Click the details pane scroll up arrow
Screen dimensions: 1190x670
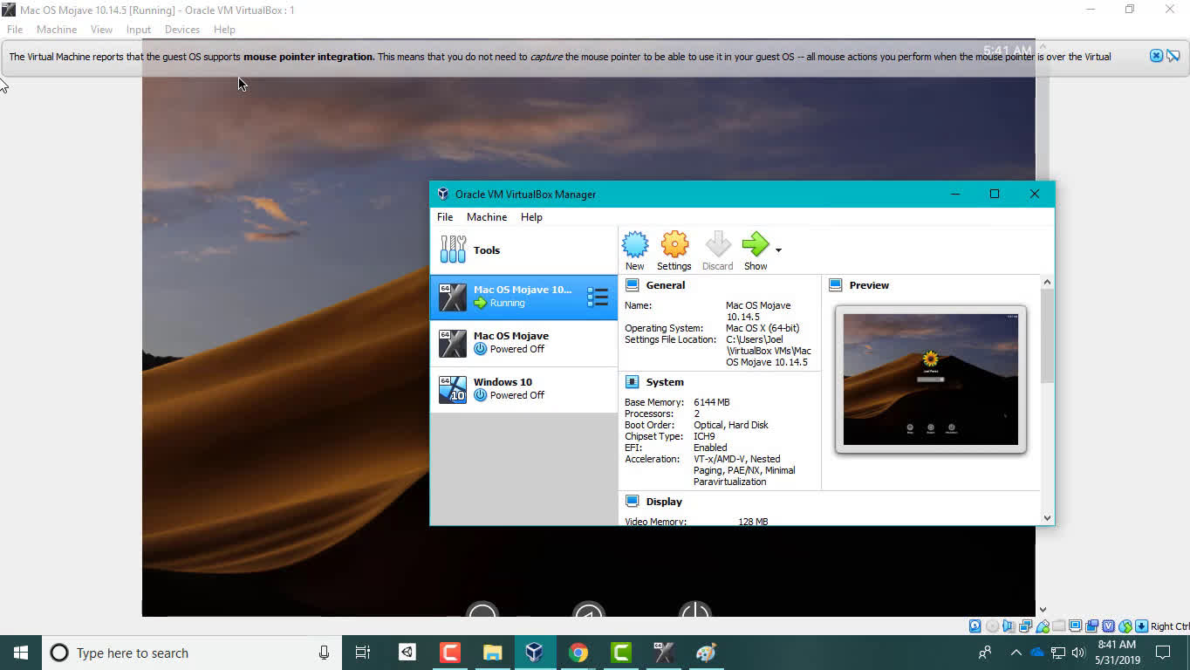click(x=1047, y=283)
